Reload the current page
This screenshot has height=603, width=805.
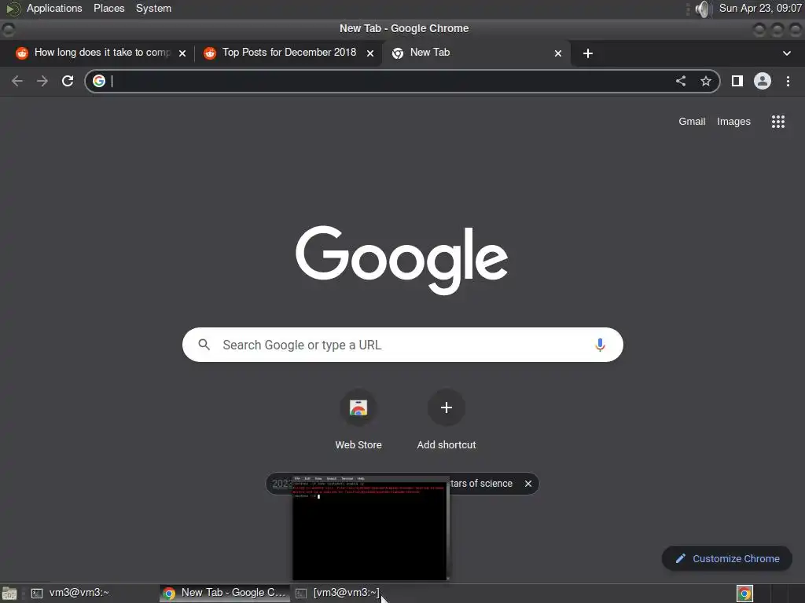click(68, 81)
